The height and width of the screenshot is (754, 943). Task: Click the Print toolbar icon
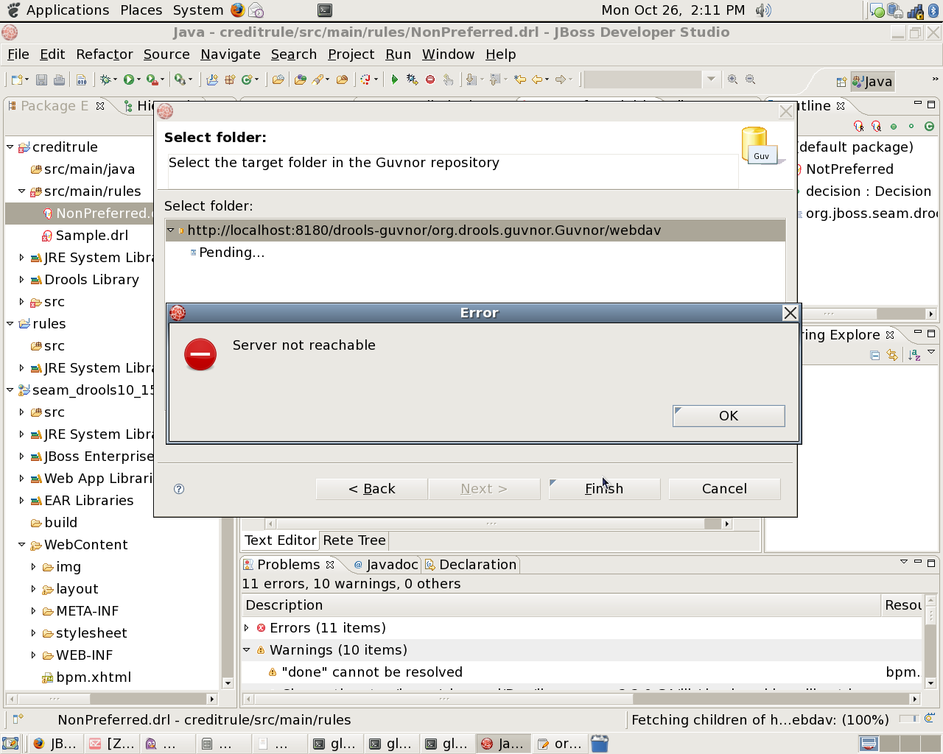pyautogui.click(x=60, y=80)
